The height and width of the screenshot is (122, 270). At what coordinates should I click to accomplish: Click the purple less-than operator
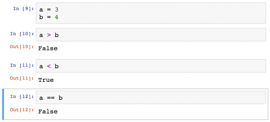click(49, 66)
